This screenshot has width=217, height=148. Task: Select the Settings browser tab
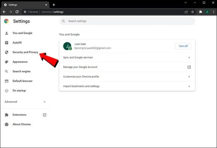[x=25, y=5]
